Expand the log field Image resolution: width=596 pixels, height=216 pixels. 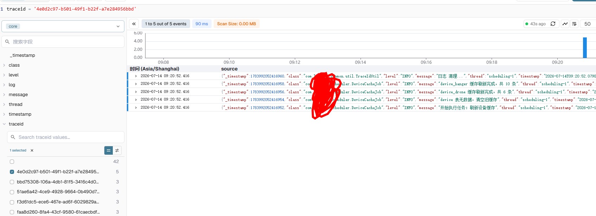(4, 85)
